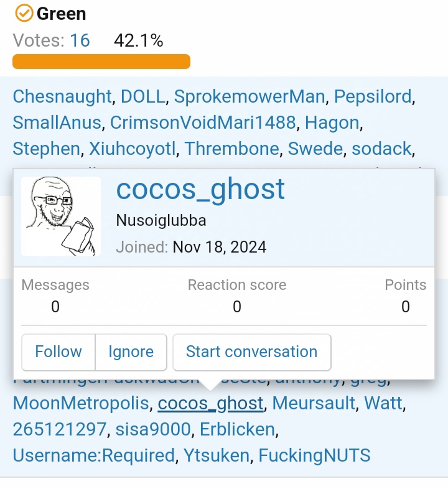Click the Username:Required voter link

93,455
